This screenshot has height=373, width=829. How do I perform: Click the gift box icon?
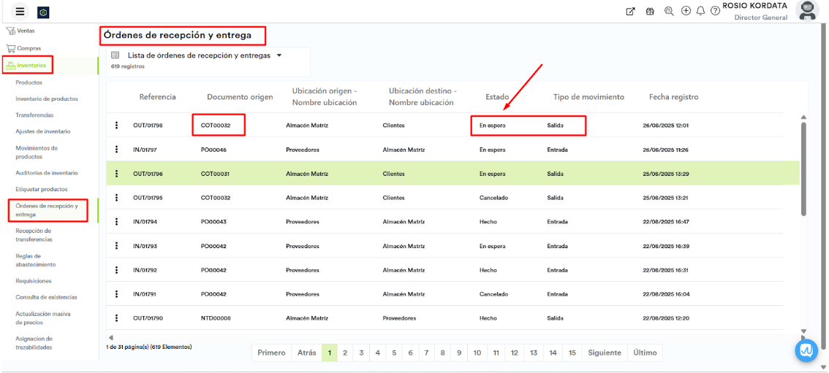(650, 11)
